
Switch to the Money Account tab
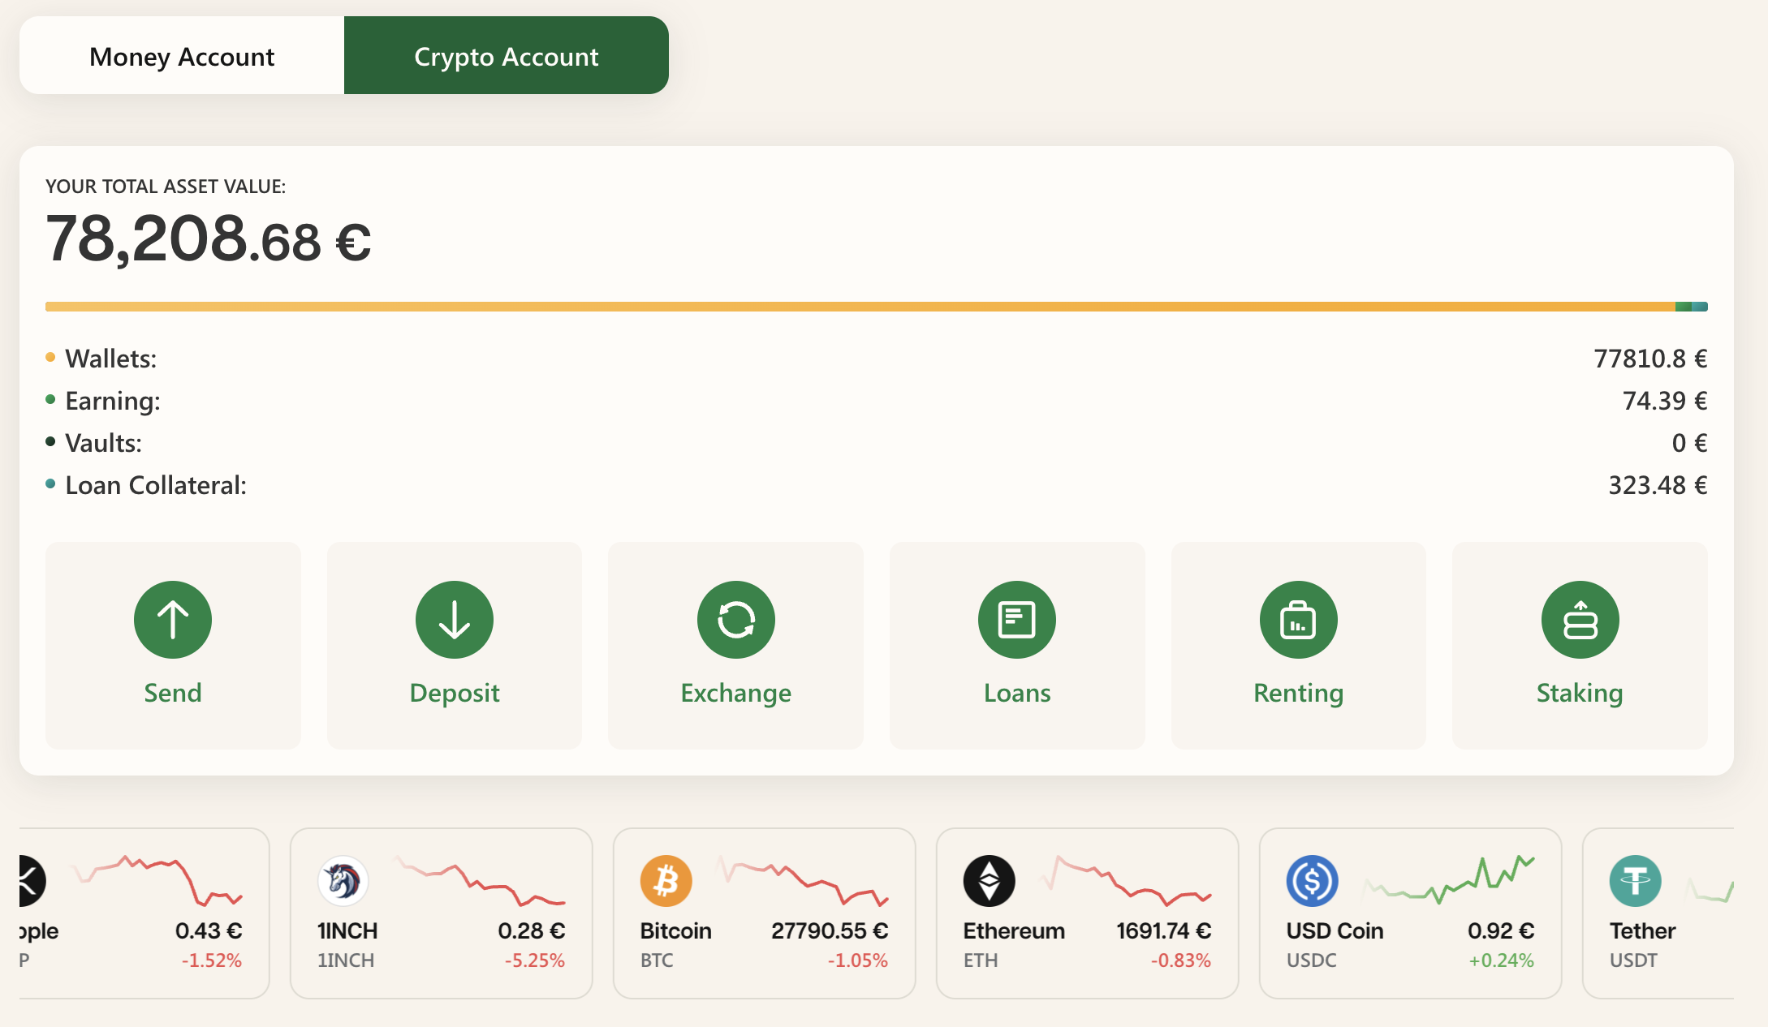click(182, 56)
